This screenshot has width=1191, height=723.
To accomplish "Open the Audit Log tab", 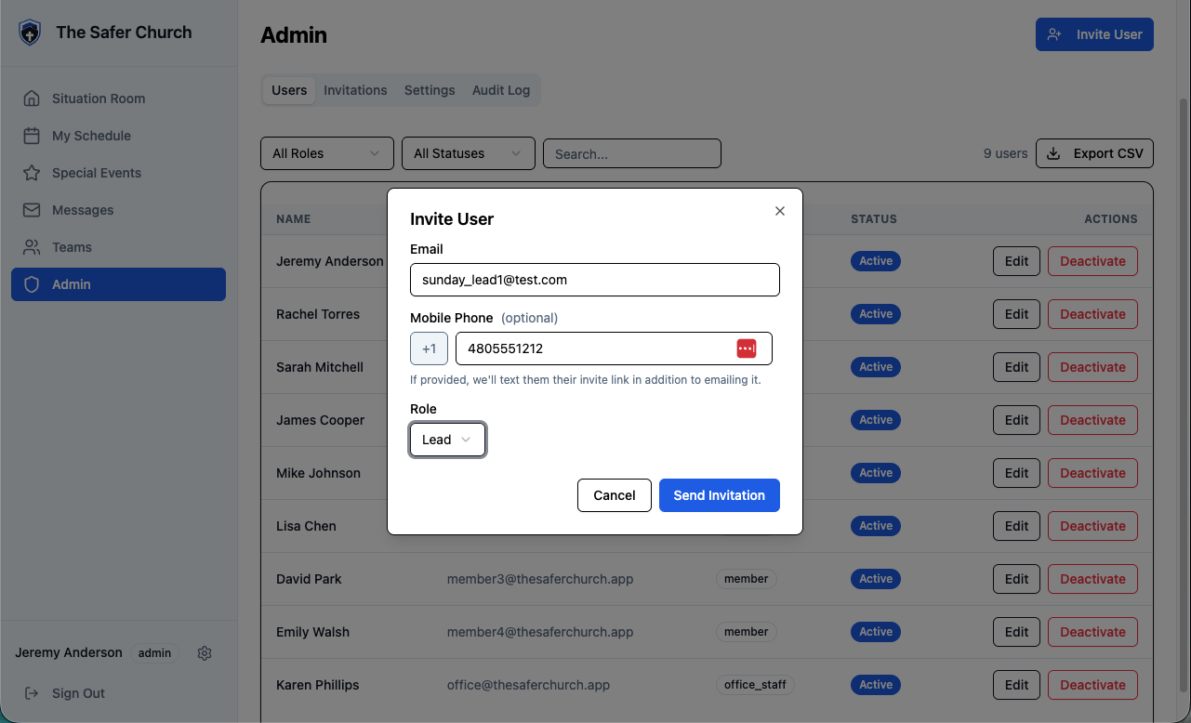I will point(501,90).
